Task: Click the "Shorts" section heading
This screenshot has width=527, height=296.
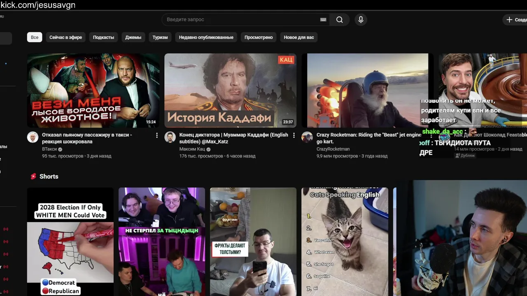Action: (x=49, y=176)
